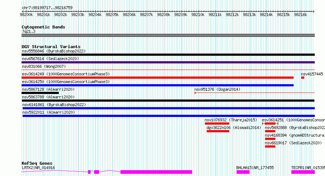Open esv3614250 (1000GenomesConsortiumPhase3) label
325x176 pixels.
[x=66, y=82]
